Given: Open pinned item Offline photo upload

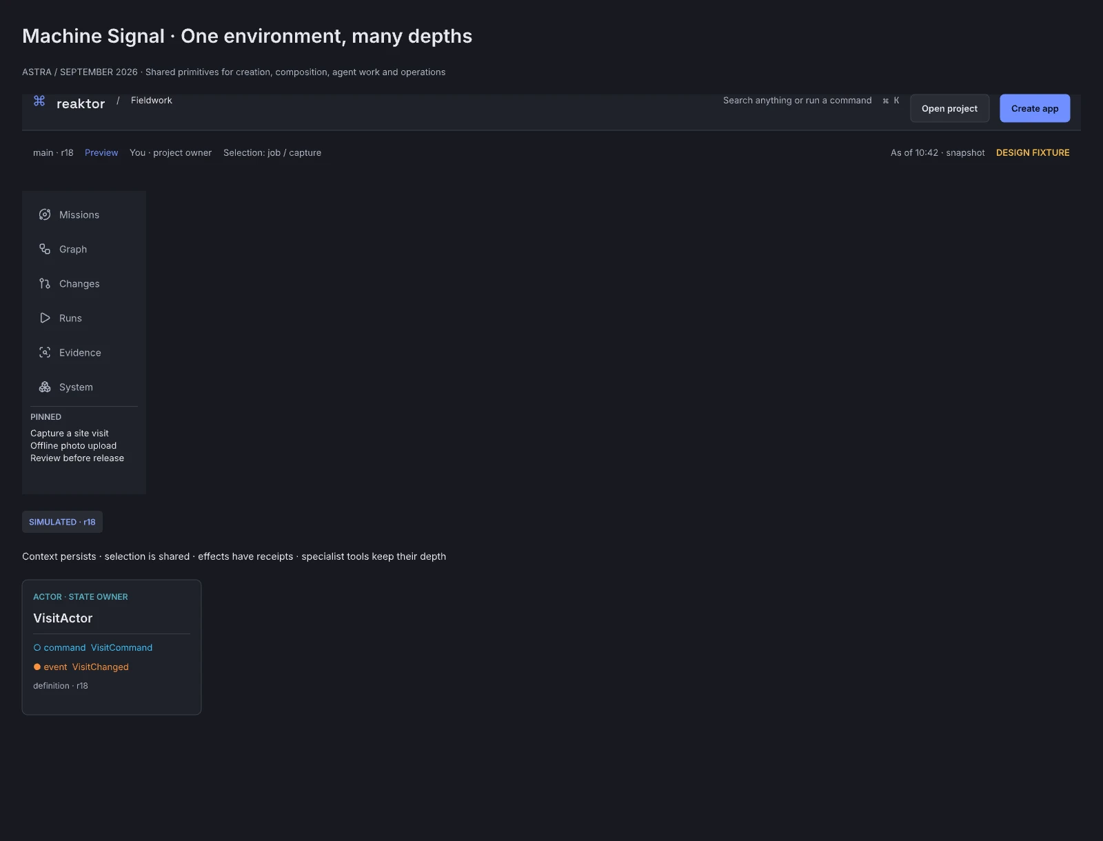Looking at the screenshot, I should [x=73, y=446].
